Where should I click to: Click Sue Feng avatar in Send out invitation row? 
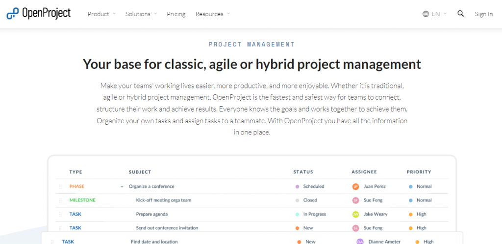coord(355,228)
